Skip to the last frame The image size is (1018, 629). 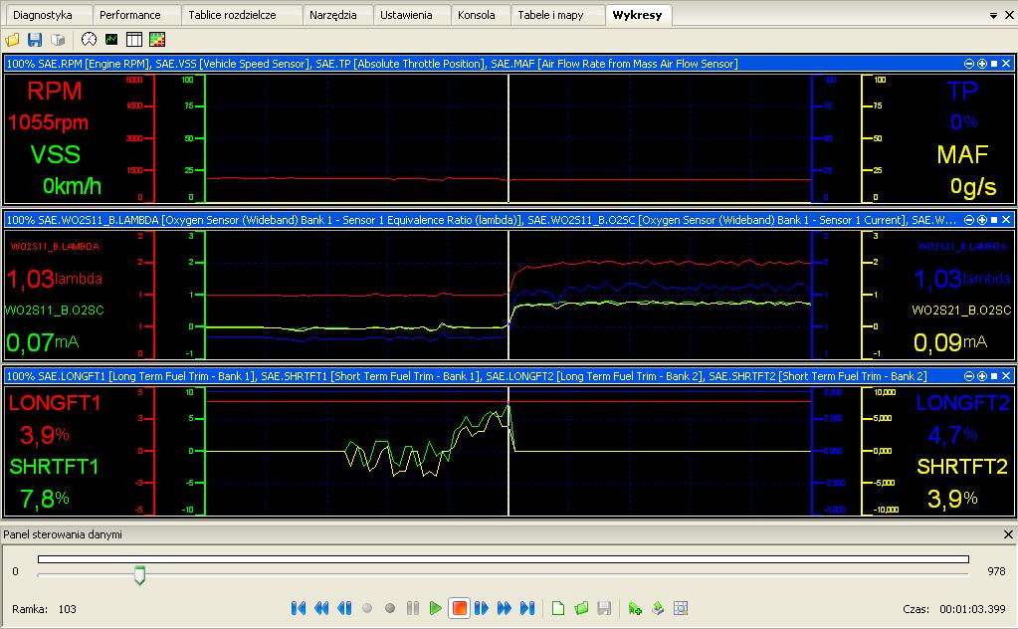point(527,608)
